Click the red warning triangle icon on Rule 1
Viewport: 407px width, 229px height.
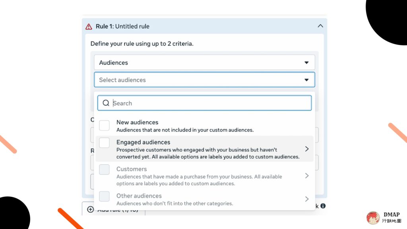(x=89, y=27)
